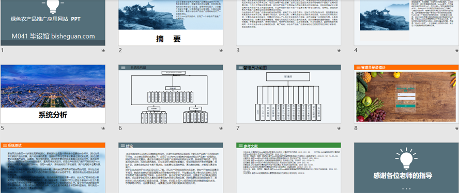Select the 结论 slide thumbnail

[171, 168]
